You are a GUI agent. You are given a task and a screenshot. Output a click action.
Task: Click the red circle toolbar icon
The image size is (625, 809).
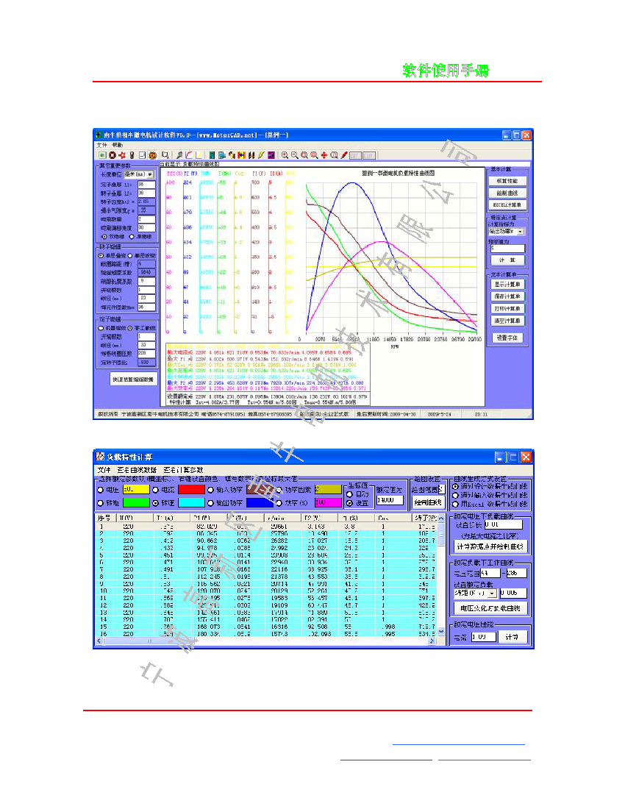(x=112, y=155)
